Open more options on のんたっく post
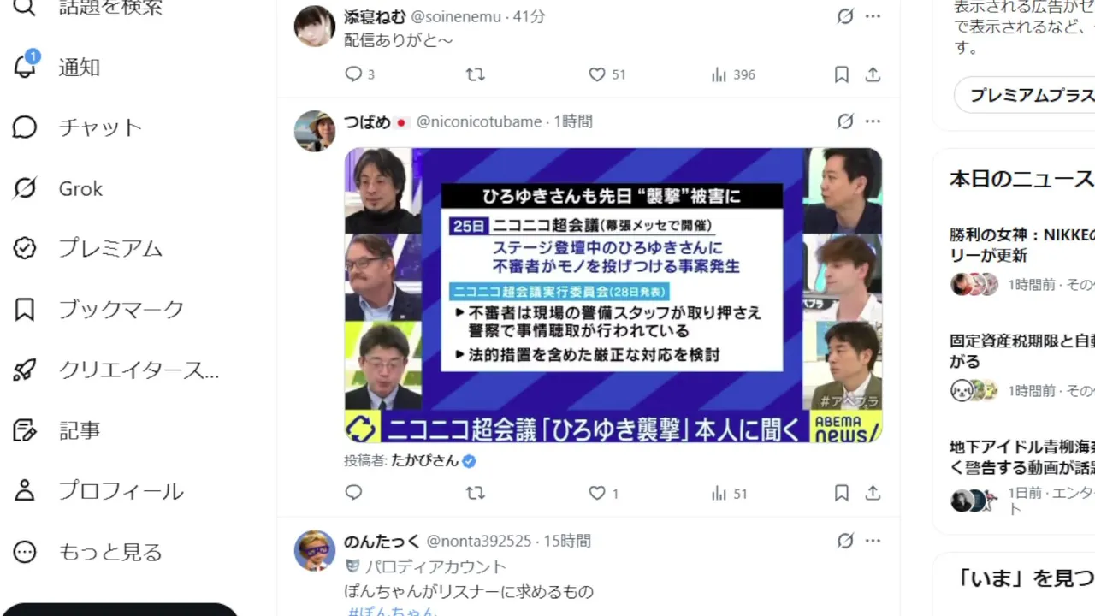The width and height of the screenshot is (1095, 616). tap(873, 541)
